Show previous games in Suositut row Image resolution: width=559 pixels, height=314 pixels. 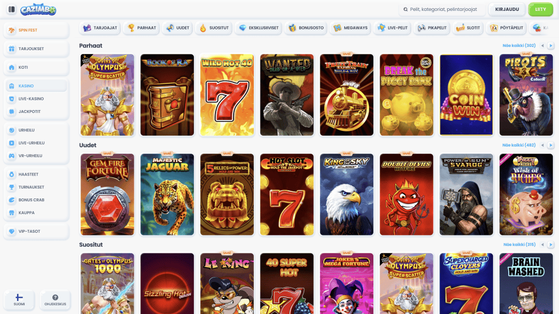[543, 245]
